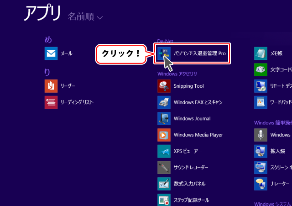Viewport: 292px width, 206px height.
Task: Click the め letter group header
Action: (48, 39)
